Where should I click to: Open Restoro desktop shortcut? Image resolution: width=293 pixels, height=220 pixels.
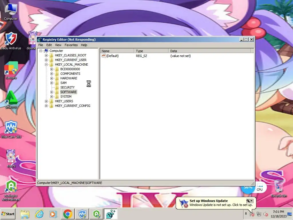11,70
